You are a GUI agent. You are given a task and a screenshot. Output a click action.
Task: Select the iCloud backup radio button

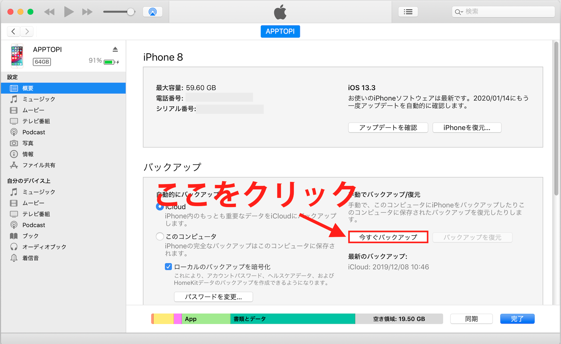pyautogui.click(x=160, y=207)
